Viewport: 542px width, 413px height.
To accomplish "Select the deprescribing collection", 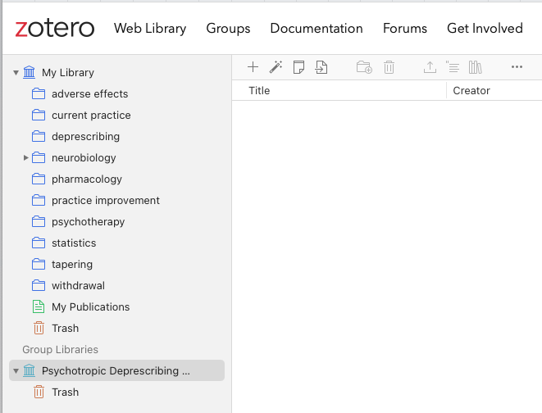I will tap(86, 137).
